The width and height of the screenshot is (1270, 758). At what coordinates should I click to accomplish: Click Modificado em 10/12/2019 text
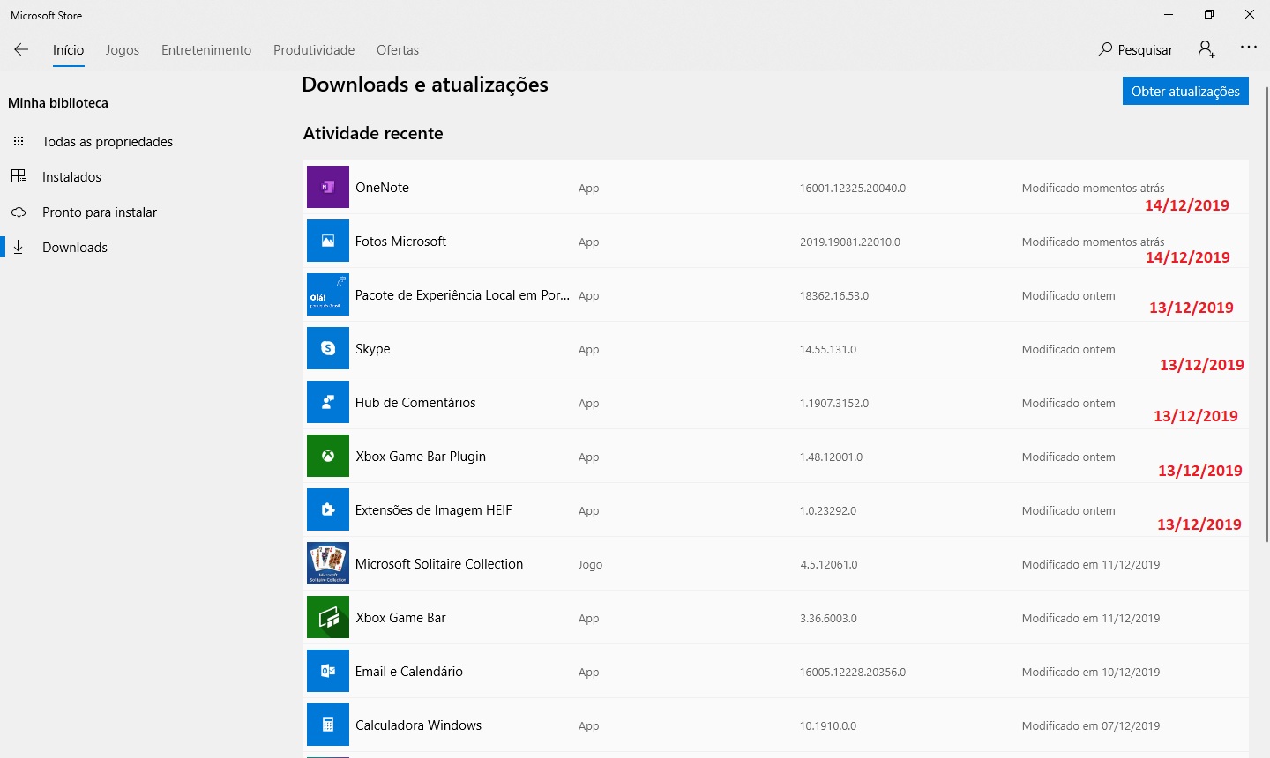pyautogui.click(x=1090, y=673)
